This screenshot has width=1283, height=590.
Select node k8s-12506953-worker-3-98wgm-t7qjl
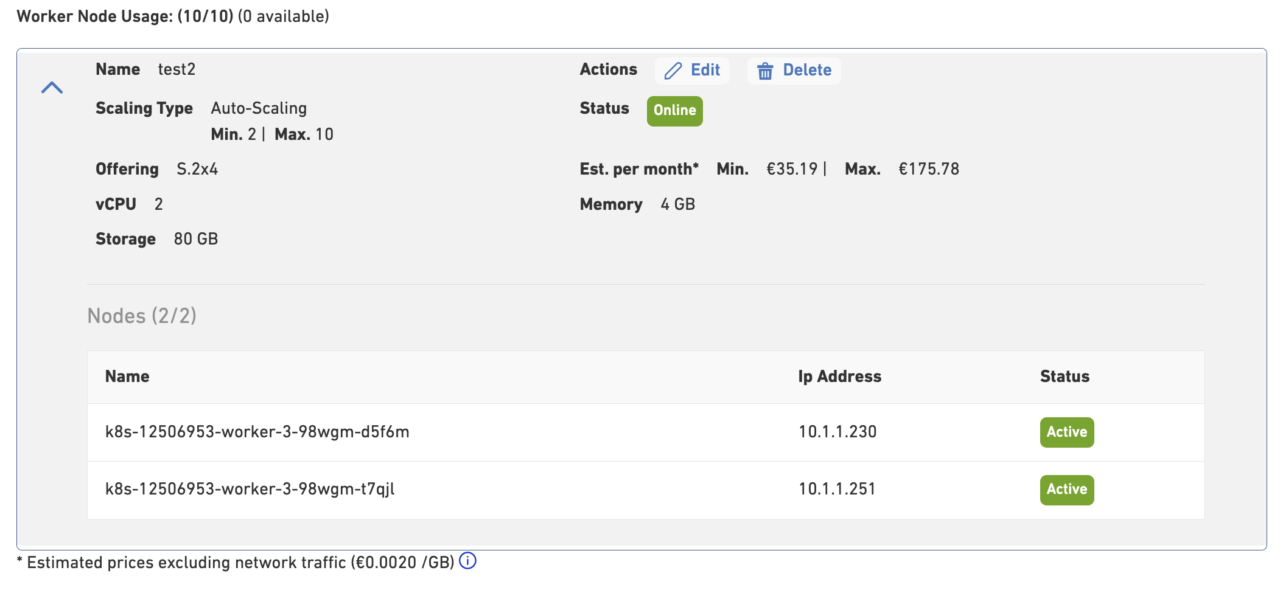coord(250,489)
